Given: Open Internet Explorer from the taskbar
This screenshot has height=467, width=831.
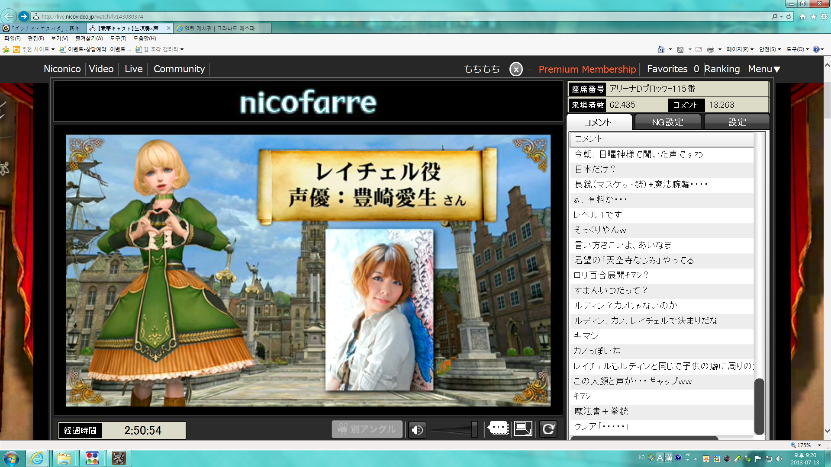Looking at the screenshot, I should (x=37, y=458).
